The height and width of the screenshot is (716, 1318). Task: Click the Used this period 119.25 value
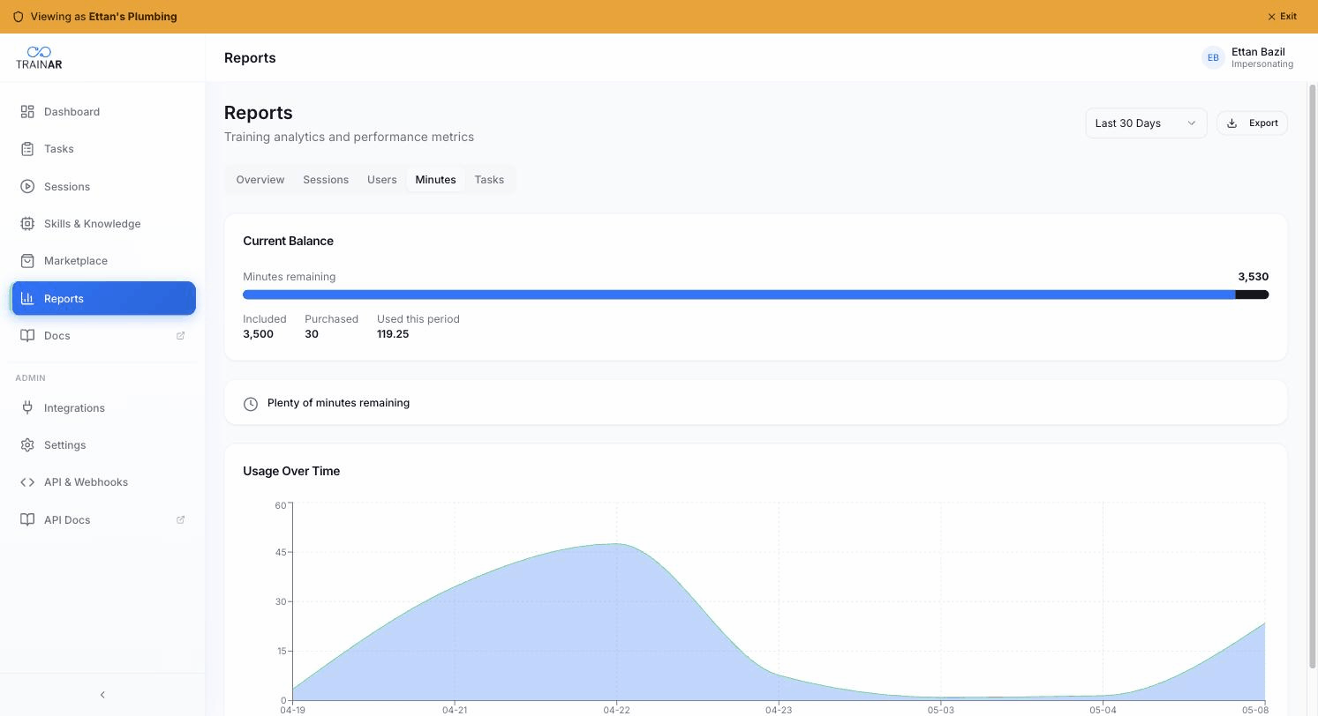[x=393, y=334]
